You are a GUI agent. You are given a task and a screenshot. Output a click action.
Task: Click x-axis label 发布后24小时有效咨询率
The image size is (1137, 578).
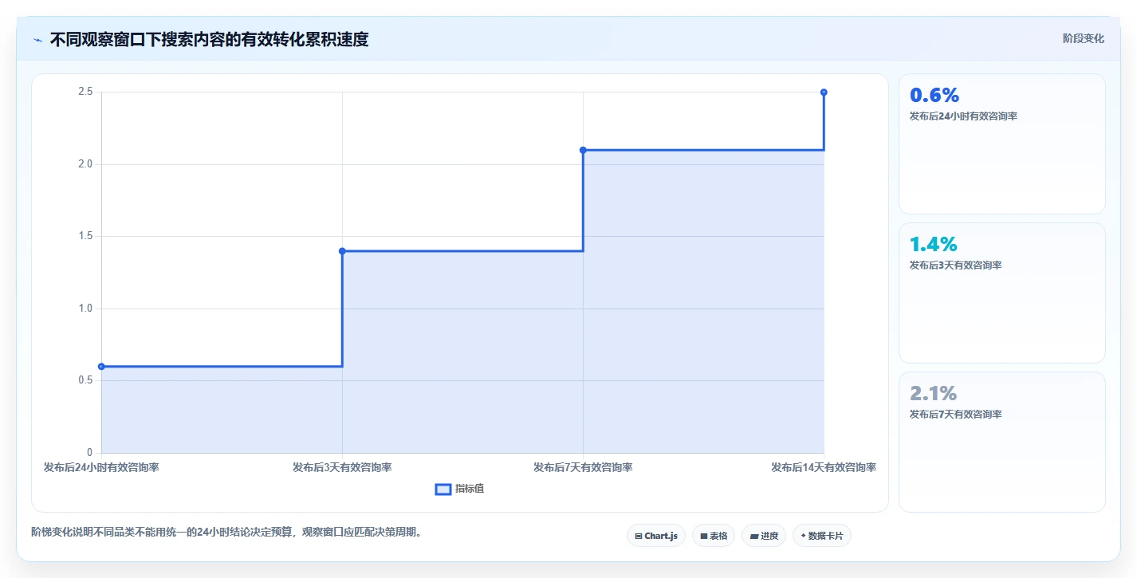pos(101,467)
